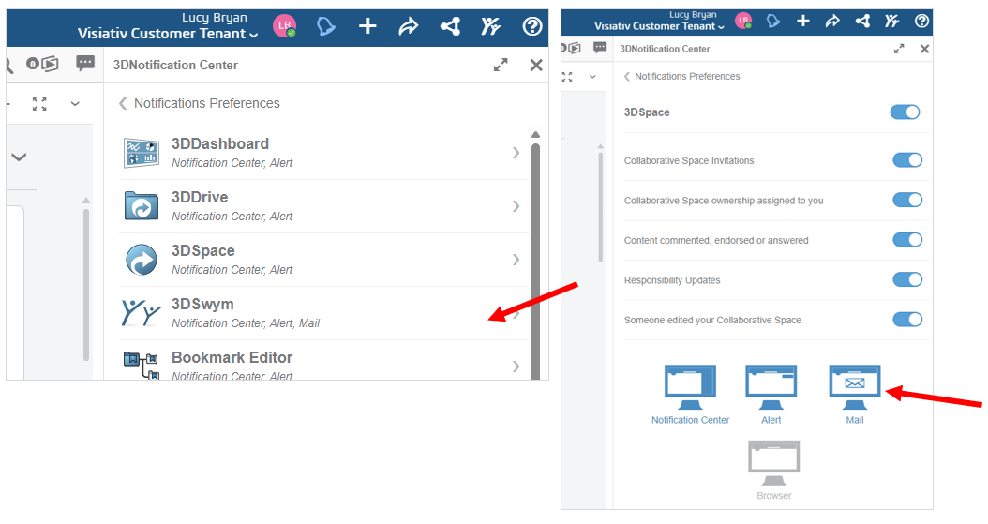Screen dimensions: 988x524
Task: Open the 3DDashboard title text
Action: [x=220, y=143]
